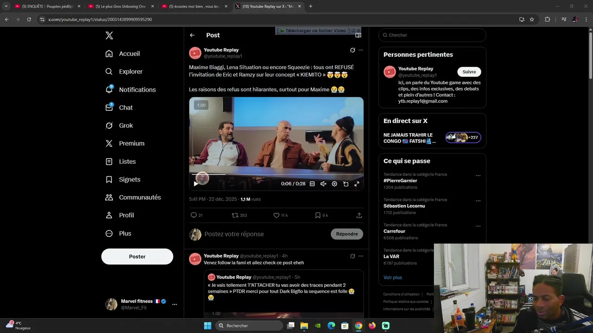The width and height of the screenshot is (593, 333).
Task: Switch to Le plus Gros Unboxing tab
Action: (120, 6)
